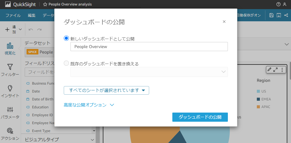Viewport: 291px width, 143px height.
Task: Click the 自動保存がオン autosave indicator
Action: [249, 16]
